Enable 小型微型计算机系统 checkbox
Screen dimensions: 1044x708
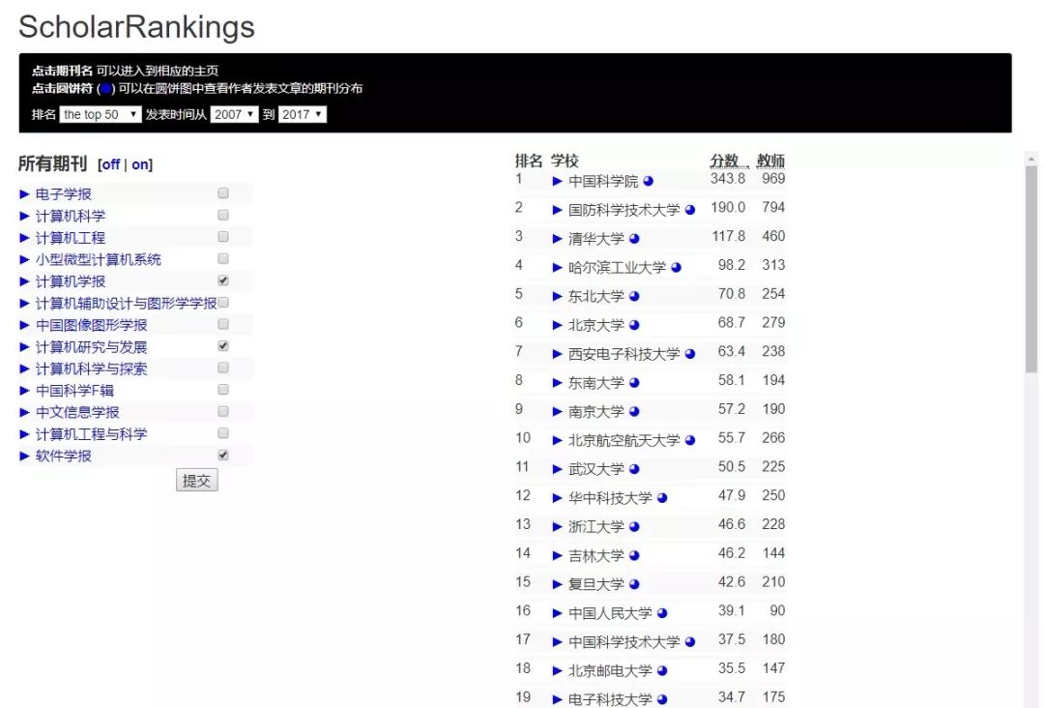coord(223,258)
